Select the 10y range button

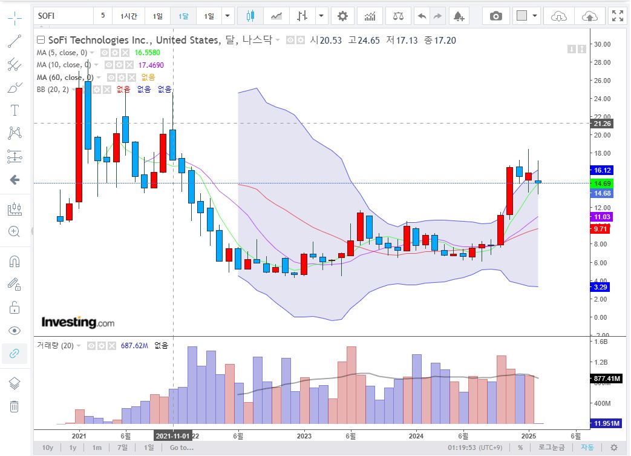click(48, 446)
